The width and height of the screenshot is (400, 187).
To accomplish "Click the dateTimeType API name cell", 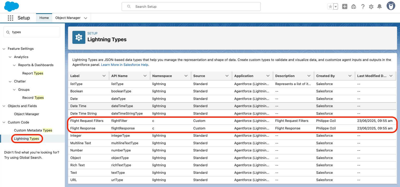I will point(122,106).
